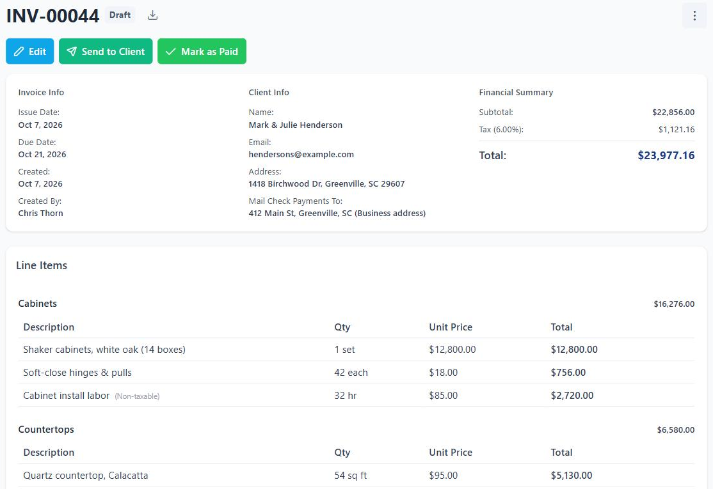Click the 42 each quantity cell
Viewport: 713px width, 489px height.
tap(351, 373)
